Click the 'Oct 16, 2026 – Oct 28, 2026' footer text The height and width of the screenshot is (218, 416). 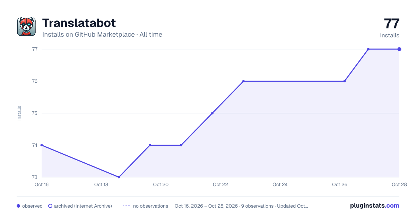pyautogui.click(x=206, y=206)
